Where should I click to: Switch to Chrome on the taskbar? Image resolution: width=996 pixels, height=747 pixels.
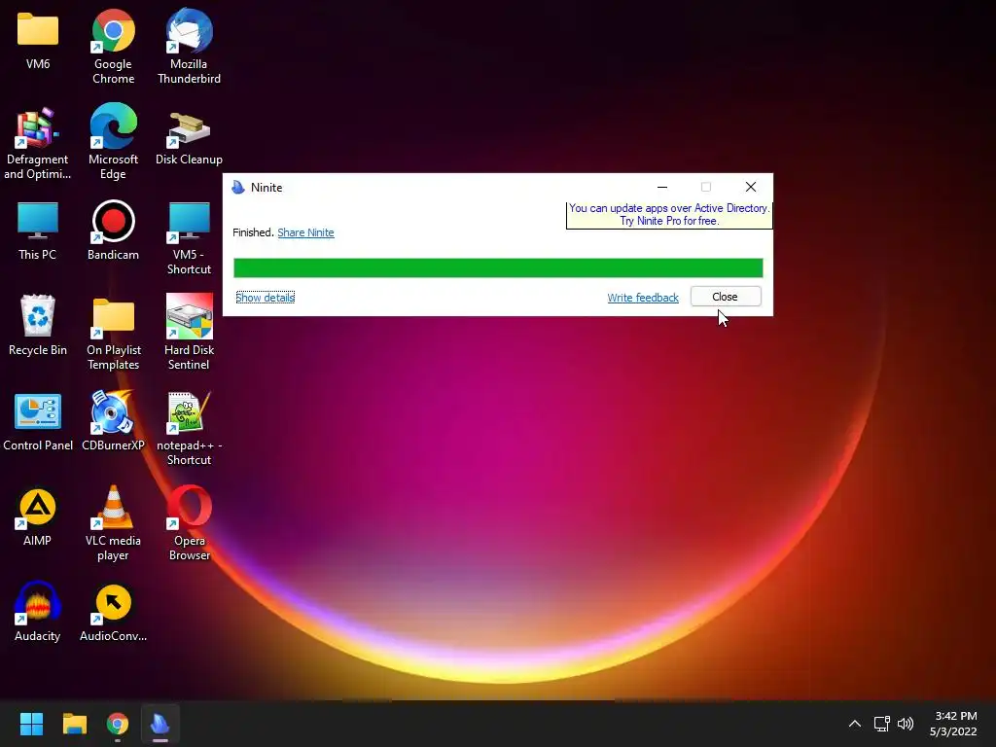point(118,724)
